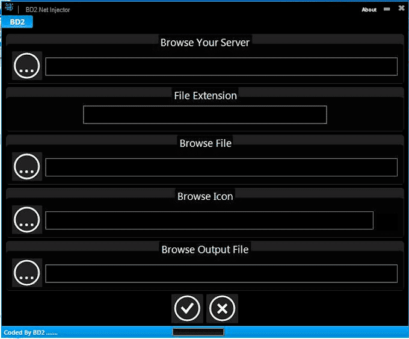This screenshot has width=409, height=339.
Task: Click the 'BD2 Net Injector' title text
Action: [48, 10]
